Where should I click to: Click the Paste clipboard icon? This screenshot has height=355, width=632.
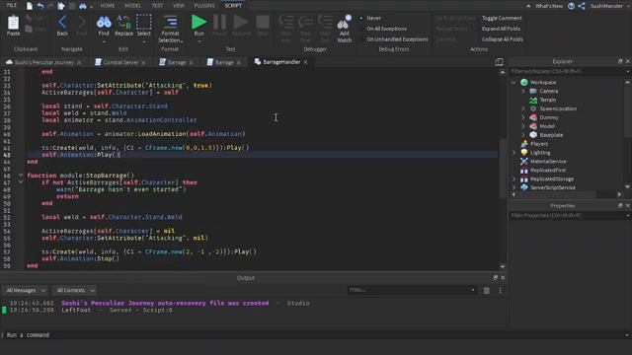[13, 23]
